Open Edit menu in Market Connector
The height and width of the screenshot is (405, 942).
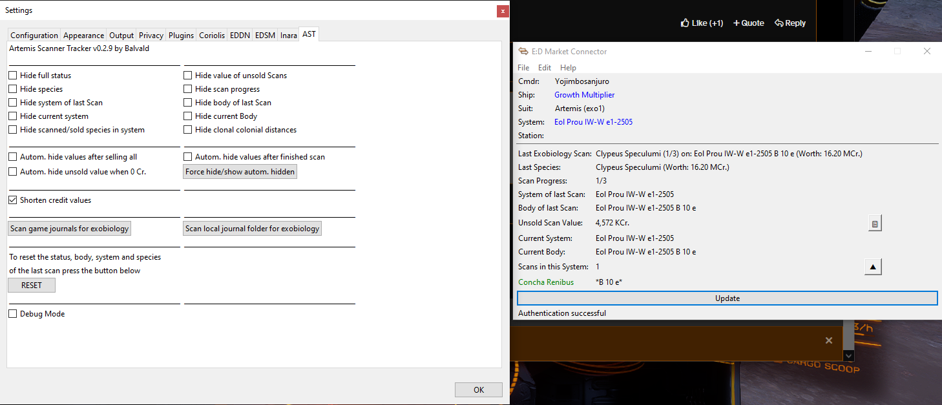tap(545, 68)
